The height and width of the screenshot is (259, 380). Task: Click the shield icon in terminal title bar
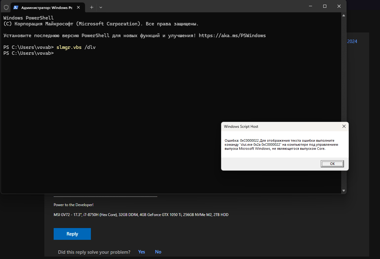click(6, 7)
